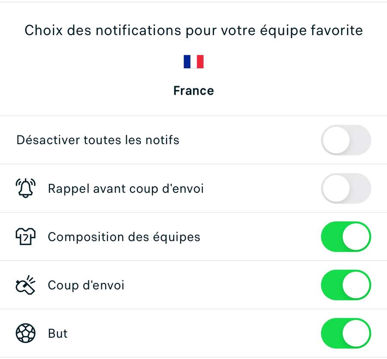Tap the whistle kick-off icon
Screen dimensions: 387x359
(26, 285)
